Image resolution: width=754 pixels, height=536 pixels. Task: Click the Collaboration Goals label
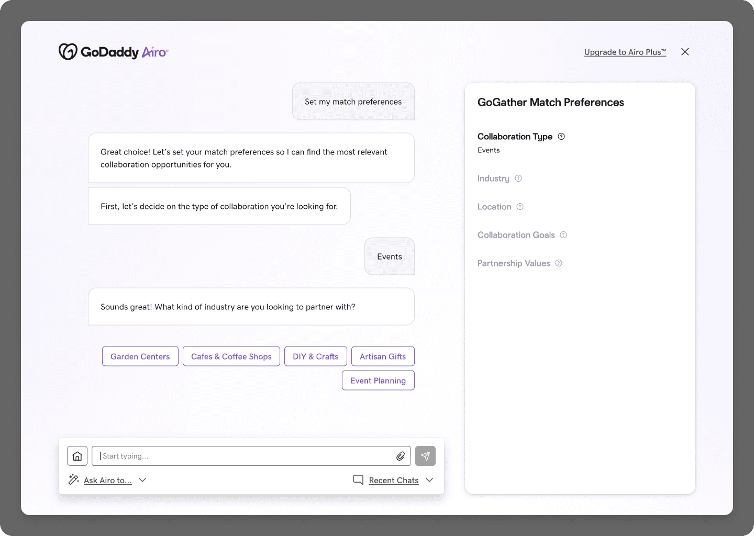pyautogui.click(x=516, y=235)
